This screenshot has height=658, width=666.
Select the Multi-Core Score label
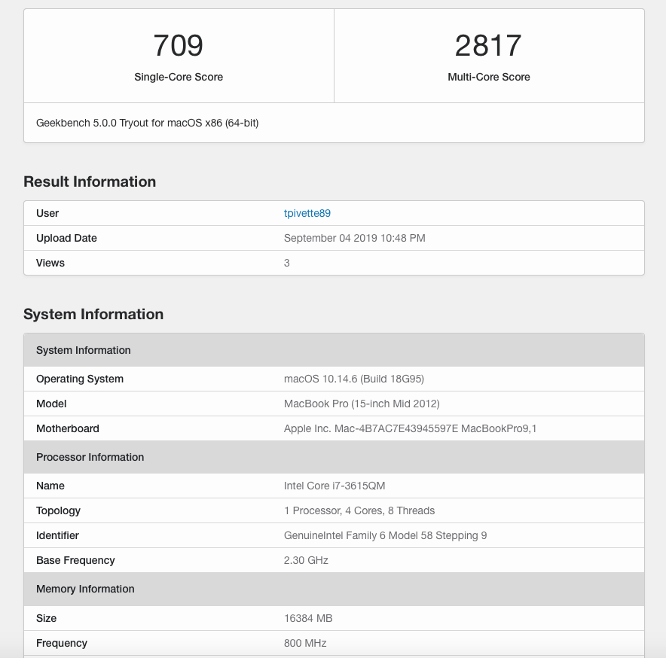[489, 77]
